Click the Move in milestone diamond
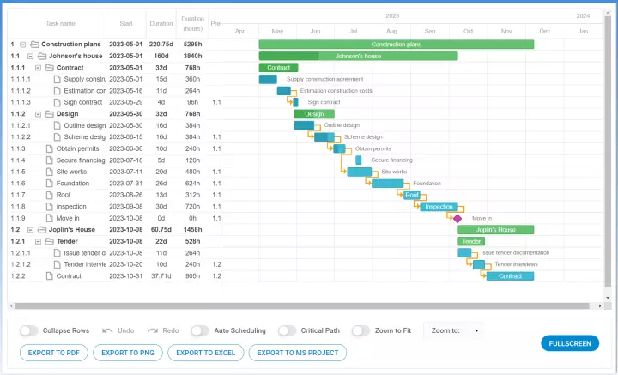Viewport: 618px width, 375px height. 457,218
